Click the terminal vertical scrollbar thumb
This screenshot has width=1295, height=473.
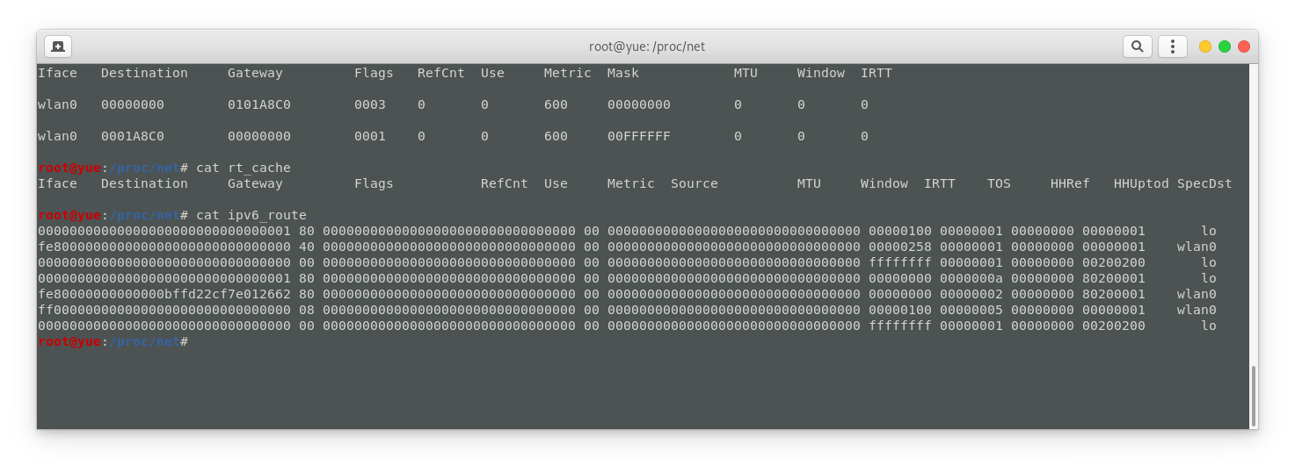click(1254, 396)
